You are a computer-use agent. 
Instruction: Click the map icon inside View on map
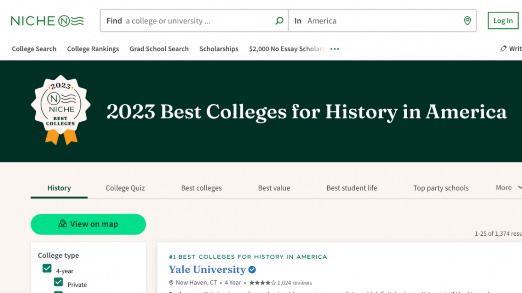[x=63, y=224]
